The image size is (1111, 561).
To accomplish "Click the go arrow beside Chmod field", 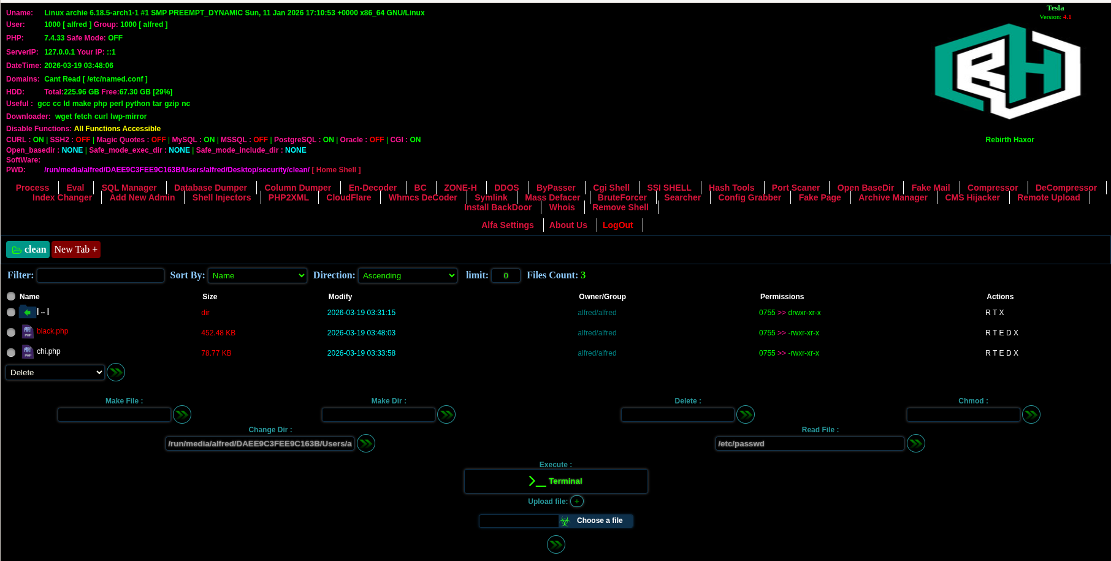I will coord(1031,414).
